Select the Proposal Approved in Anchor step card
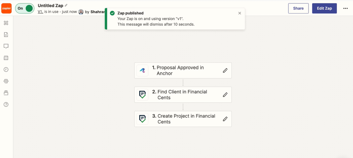Viewport: 353px width, 158px height. [183, 70]
